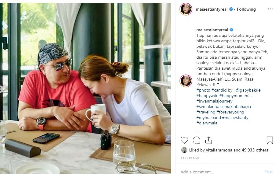The height and width of the screenshot is (174, 275).
Task: Go to previous photo with left arrow
Action: [1, 89]
